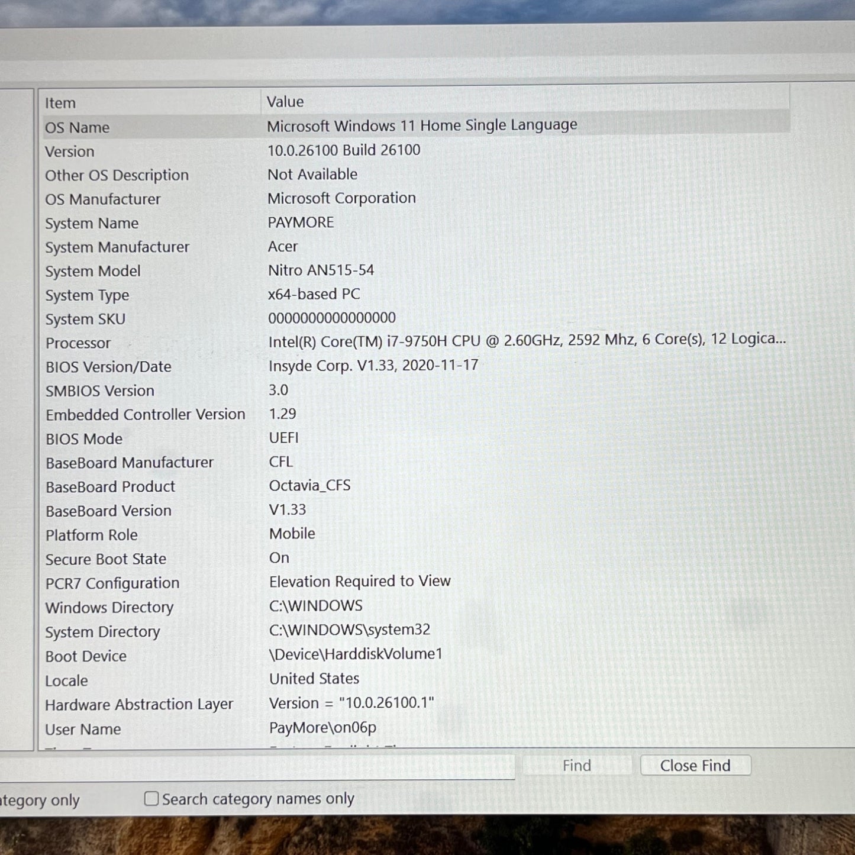Select the System SKU item
855x855 pixels.
click(x=85, y=319)
